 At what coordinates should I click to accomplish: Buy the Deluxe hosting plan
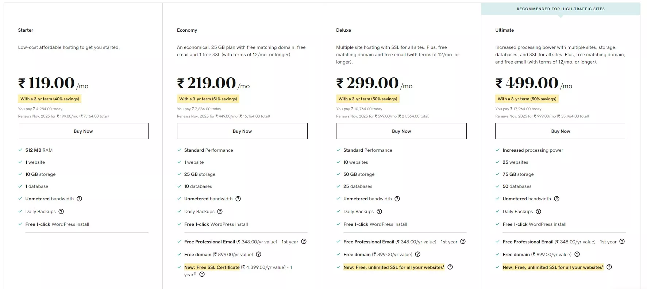(x=401, y=131)
